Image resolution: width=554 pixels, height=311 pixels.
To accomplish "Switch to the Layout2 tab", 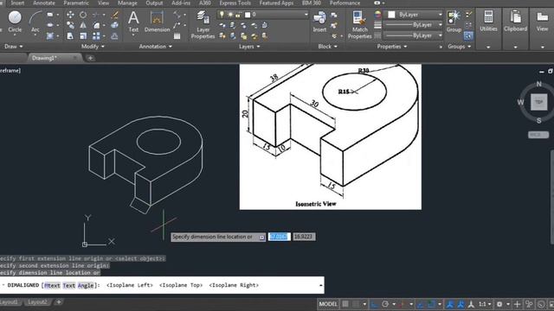I will tap(37, 302).
